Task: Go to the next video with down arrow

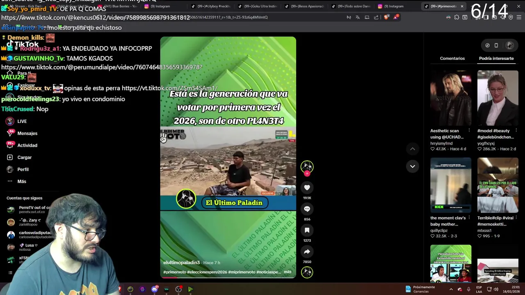Action: click(413, 166)
